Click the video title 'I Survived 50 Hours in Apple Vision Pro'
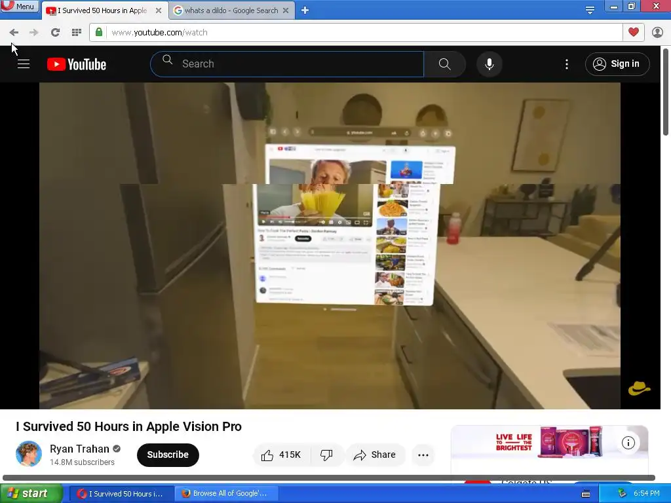Viewport: 671px width, 503px height. pos(129,426)
